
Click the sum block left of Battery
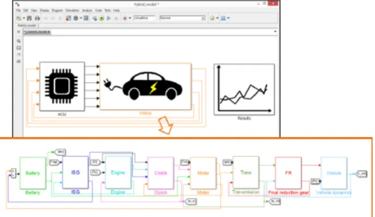coord(14,173)
